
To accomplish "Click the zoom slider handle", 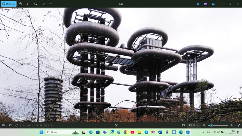I will [211, 125].
